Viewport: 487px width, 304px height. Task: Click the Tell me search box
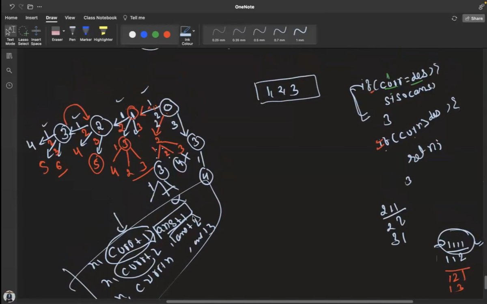[x=134, y=18]
